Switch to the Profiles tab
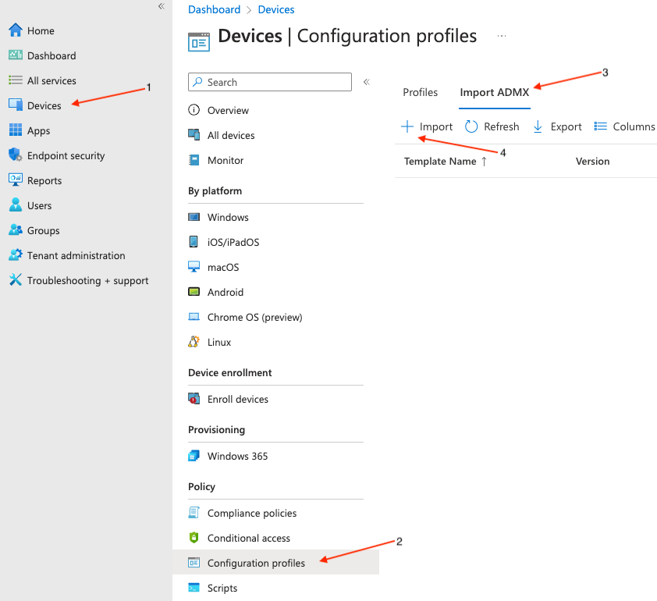The width and height of the screenshot is (657, 601). point(421,92)
